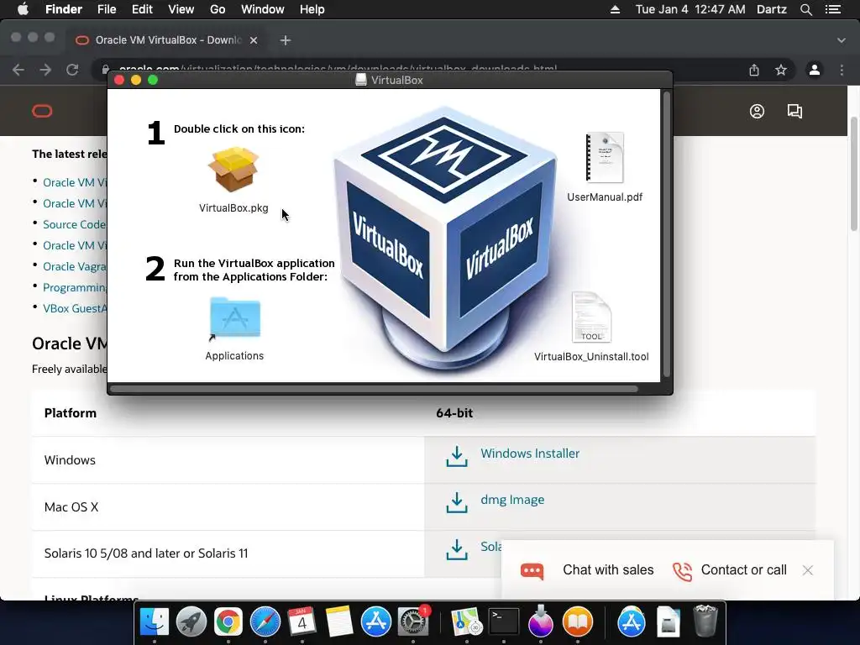Open Notes from the Dock
Viewport: 860px width, 645px height.
coord(338,621)
